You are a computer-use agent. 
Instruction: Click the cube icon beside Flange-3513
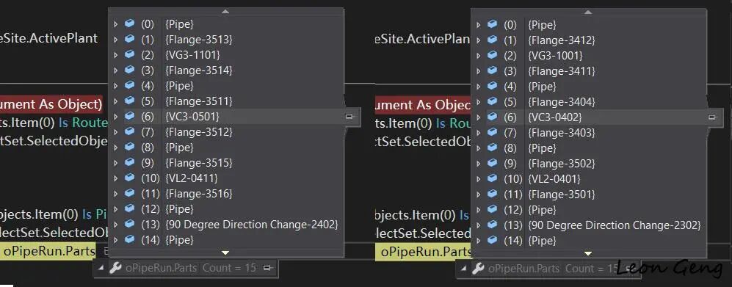coord(129,39)
